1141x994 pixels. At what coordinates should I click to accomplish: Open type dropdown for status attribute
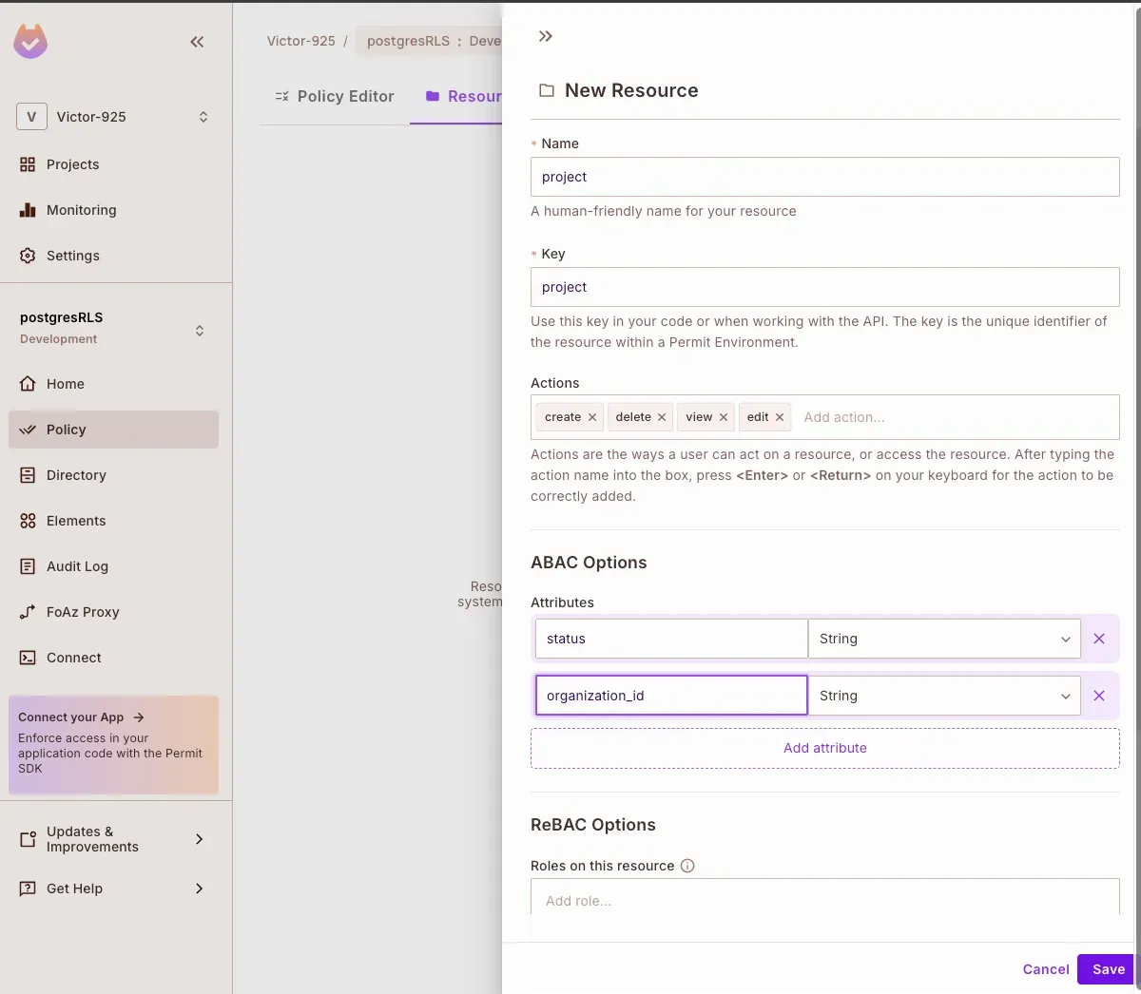[943, 639]
